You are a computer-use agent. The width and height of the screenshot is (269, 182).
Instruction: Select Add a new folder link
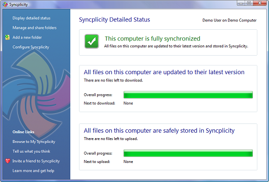pos(27,37)
